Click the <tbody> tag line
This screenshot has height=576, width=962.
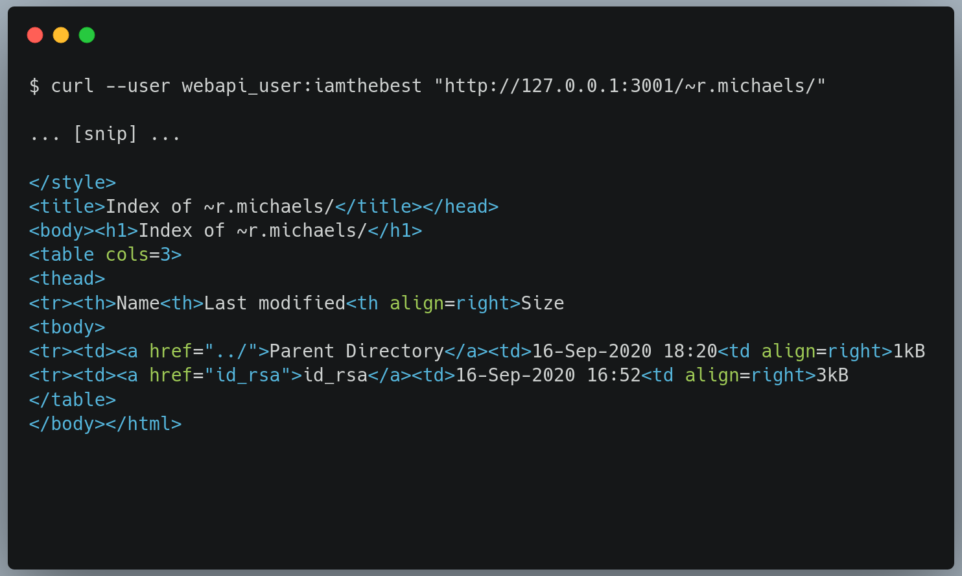click(x=67, y=328)
